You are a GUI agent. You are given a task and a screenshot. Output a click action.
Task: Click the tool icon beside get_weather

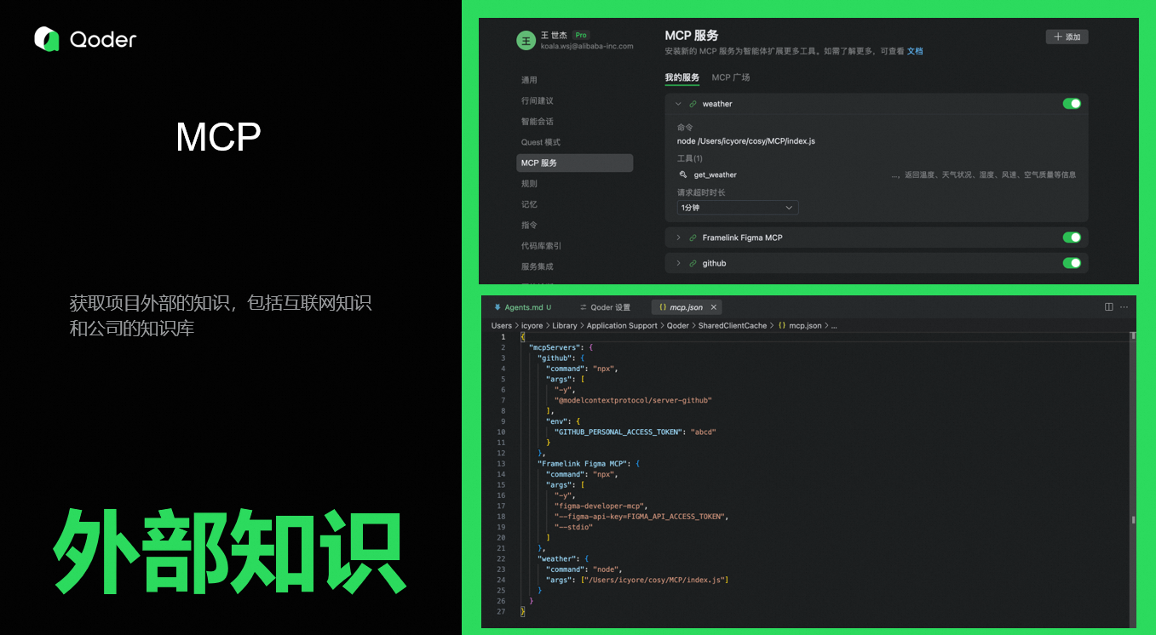(682, 174)
